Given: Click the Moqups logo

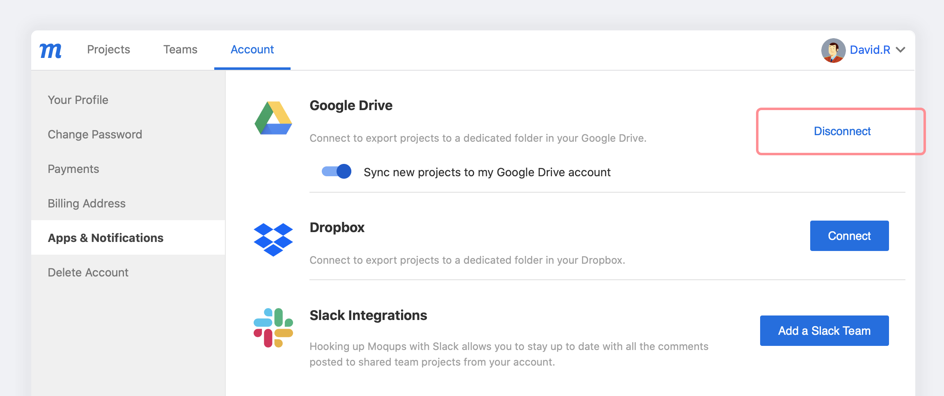Looking at the screenshot, I should coord(50,50).
